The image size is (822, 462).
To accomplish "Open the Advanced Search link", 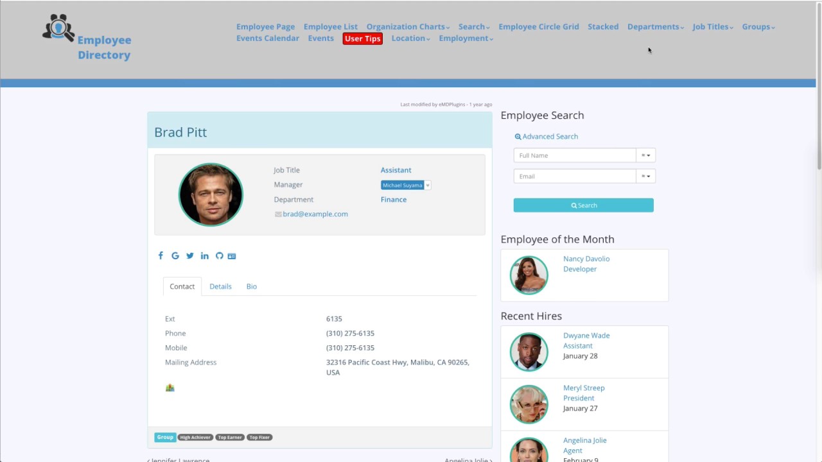I will [x=547, y=137].
